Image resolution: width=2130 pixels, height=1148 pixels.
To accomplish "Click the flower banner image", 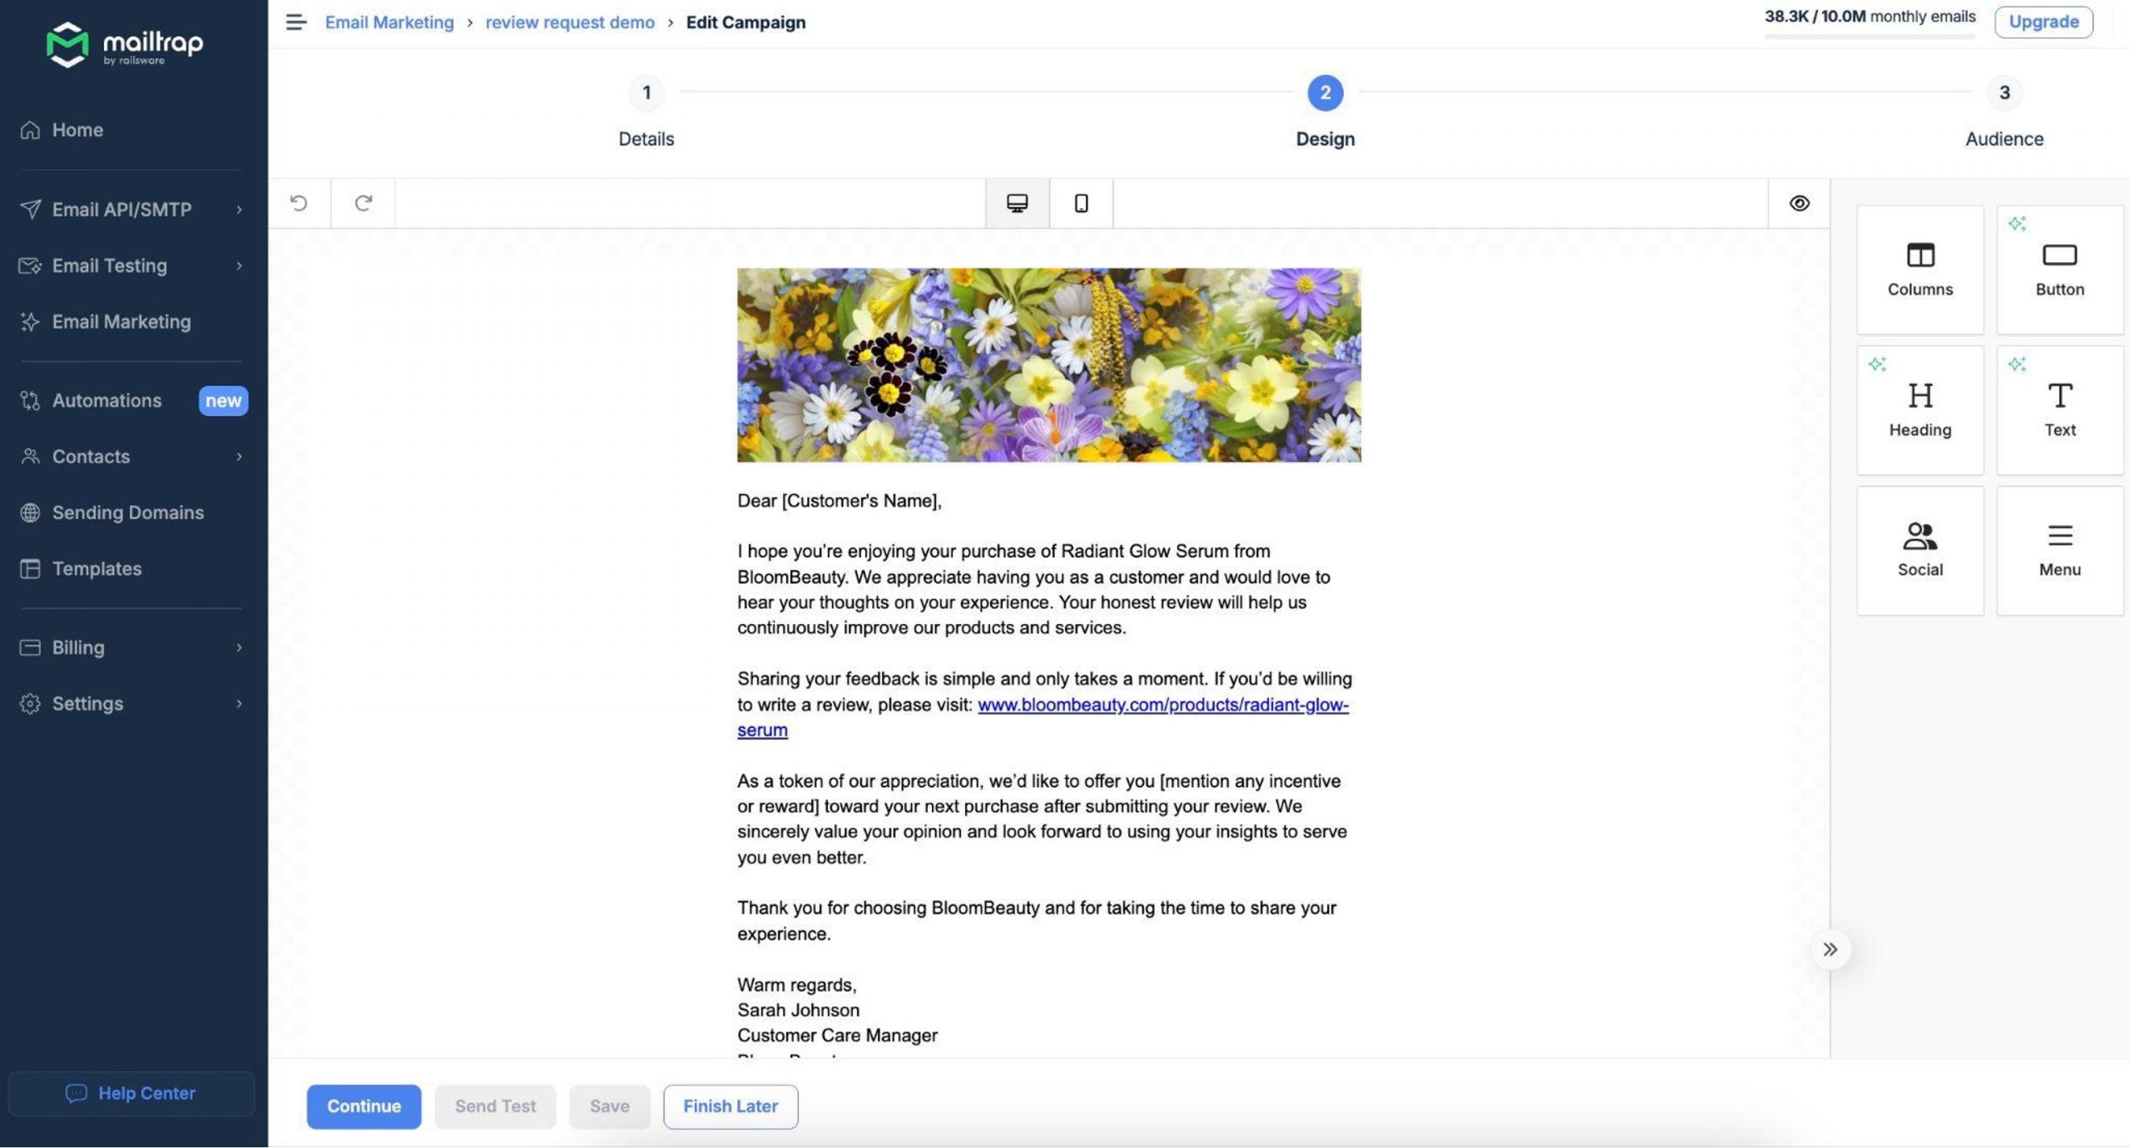I will (1048, 364).
